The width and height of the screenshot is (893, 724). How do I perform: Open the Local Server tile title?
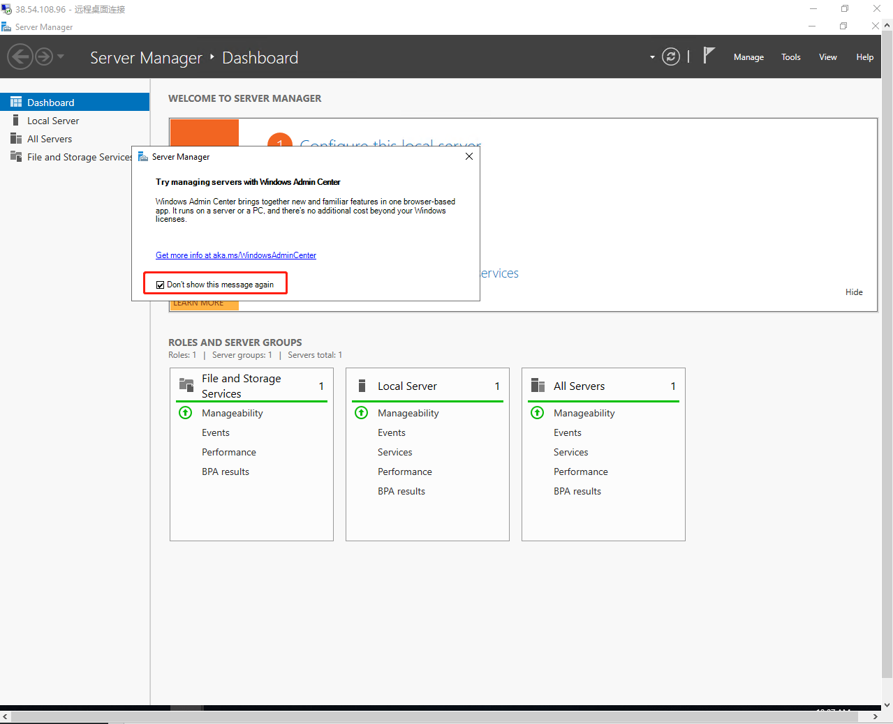(407, 386)
